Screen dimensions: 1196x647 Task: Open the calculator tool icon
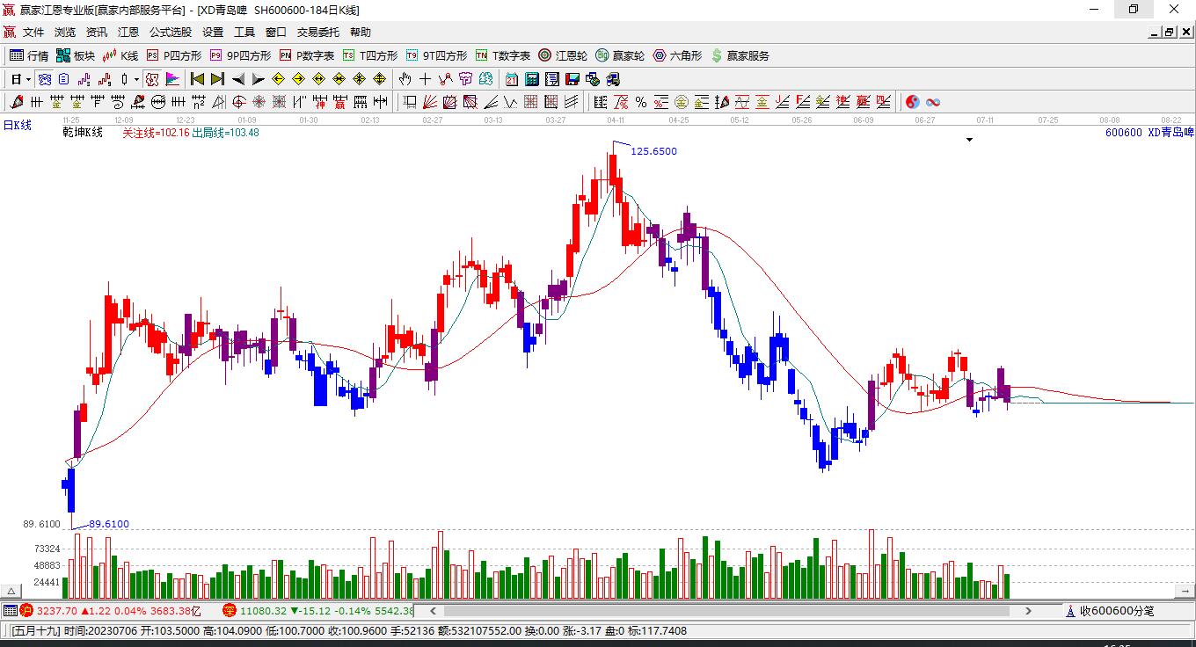pos(532,79)
